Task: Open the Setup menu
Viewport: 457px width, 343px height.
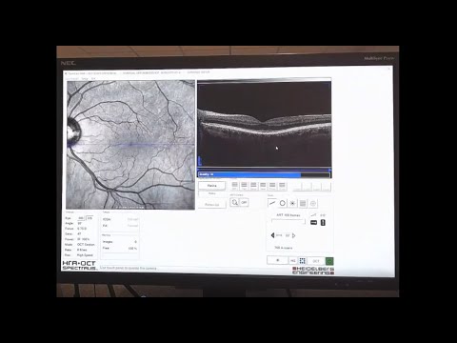Action: (85, 78)
